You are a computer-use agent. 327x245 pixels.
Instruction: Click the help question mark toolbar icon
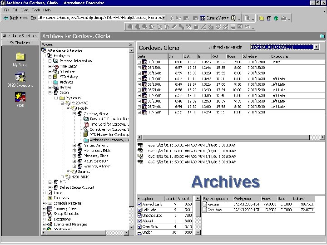pos(233,18)
